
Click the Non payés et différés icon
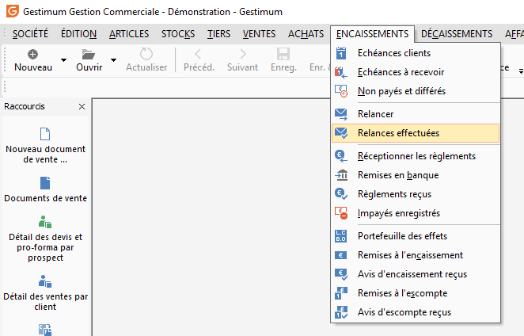click(x=341, y=91)
